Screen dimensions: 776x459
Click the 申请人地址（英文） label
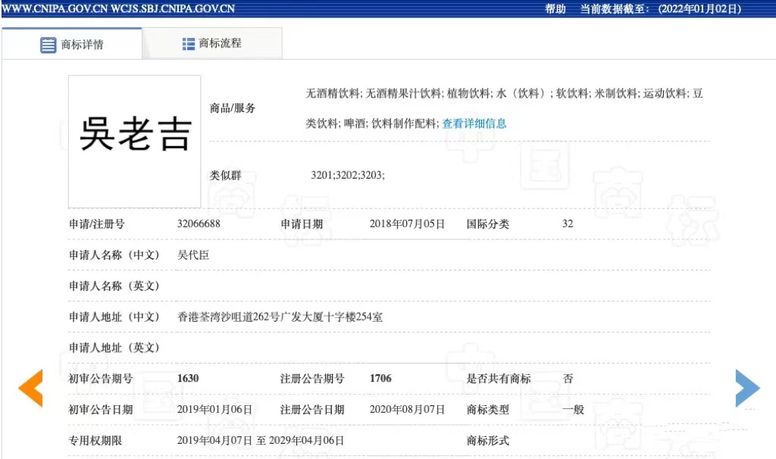[114, 348]
